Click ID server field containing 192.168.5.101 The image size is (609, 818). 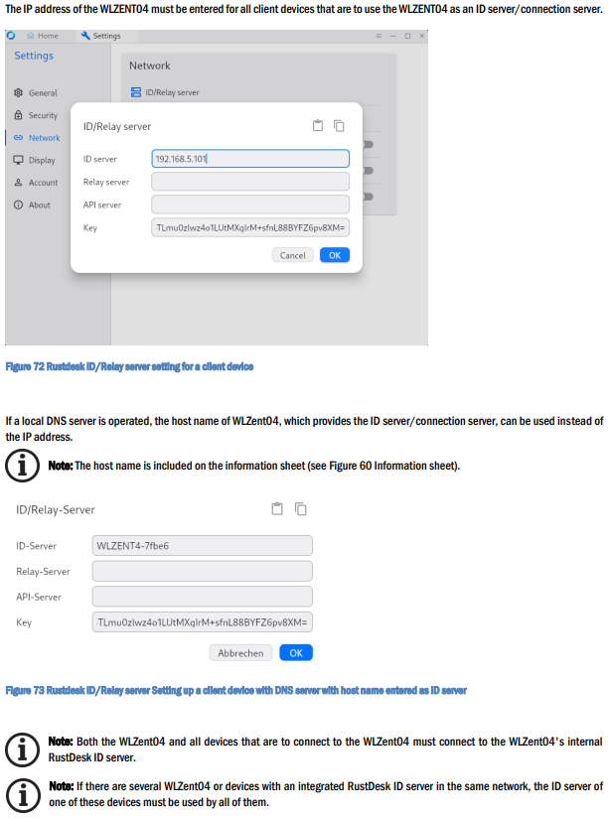250,159
